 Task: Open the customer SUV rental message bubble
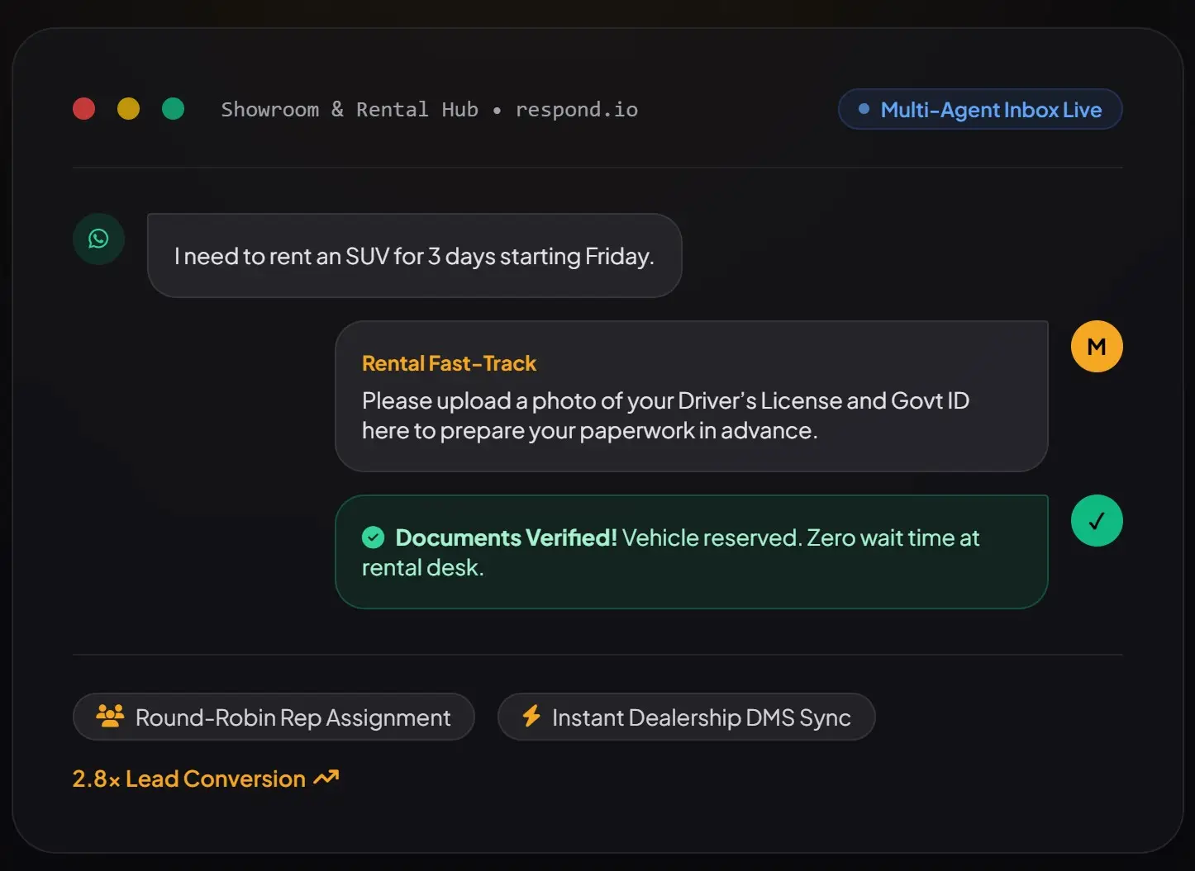(414, 256)
